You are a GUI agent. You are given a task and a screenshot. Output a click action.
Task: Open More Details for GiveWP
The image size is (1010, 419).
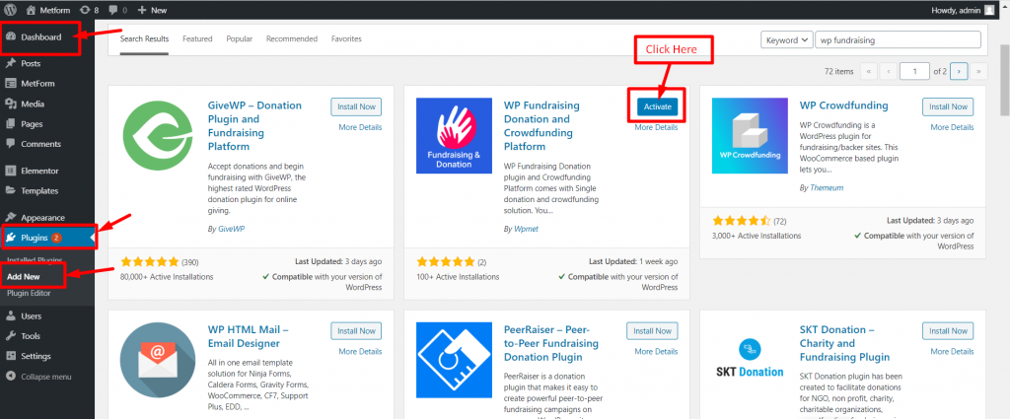pyautogui.click(x=360, y=127)
